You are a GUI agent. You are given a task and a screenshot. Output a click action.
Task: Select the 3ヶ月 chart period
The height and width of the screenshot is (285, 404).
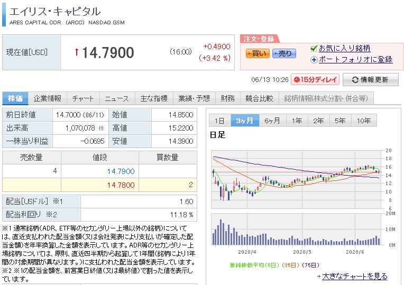click(245, 121)
